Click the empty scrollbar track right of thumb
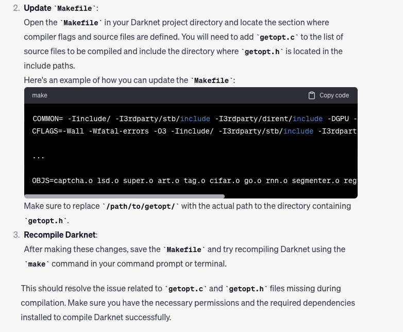Viewport: 403px width, 332px height. 291,196
